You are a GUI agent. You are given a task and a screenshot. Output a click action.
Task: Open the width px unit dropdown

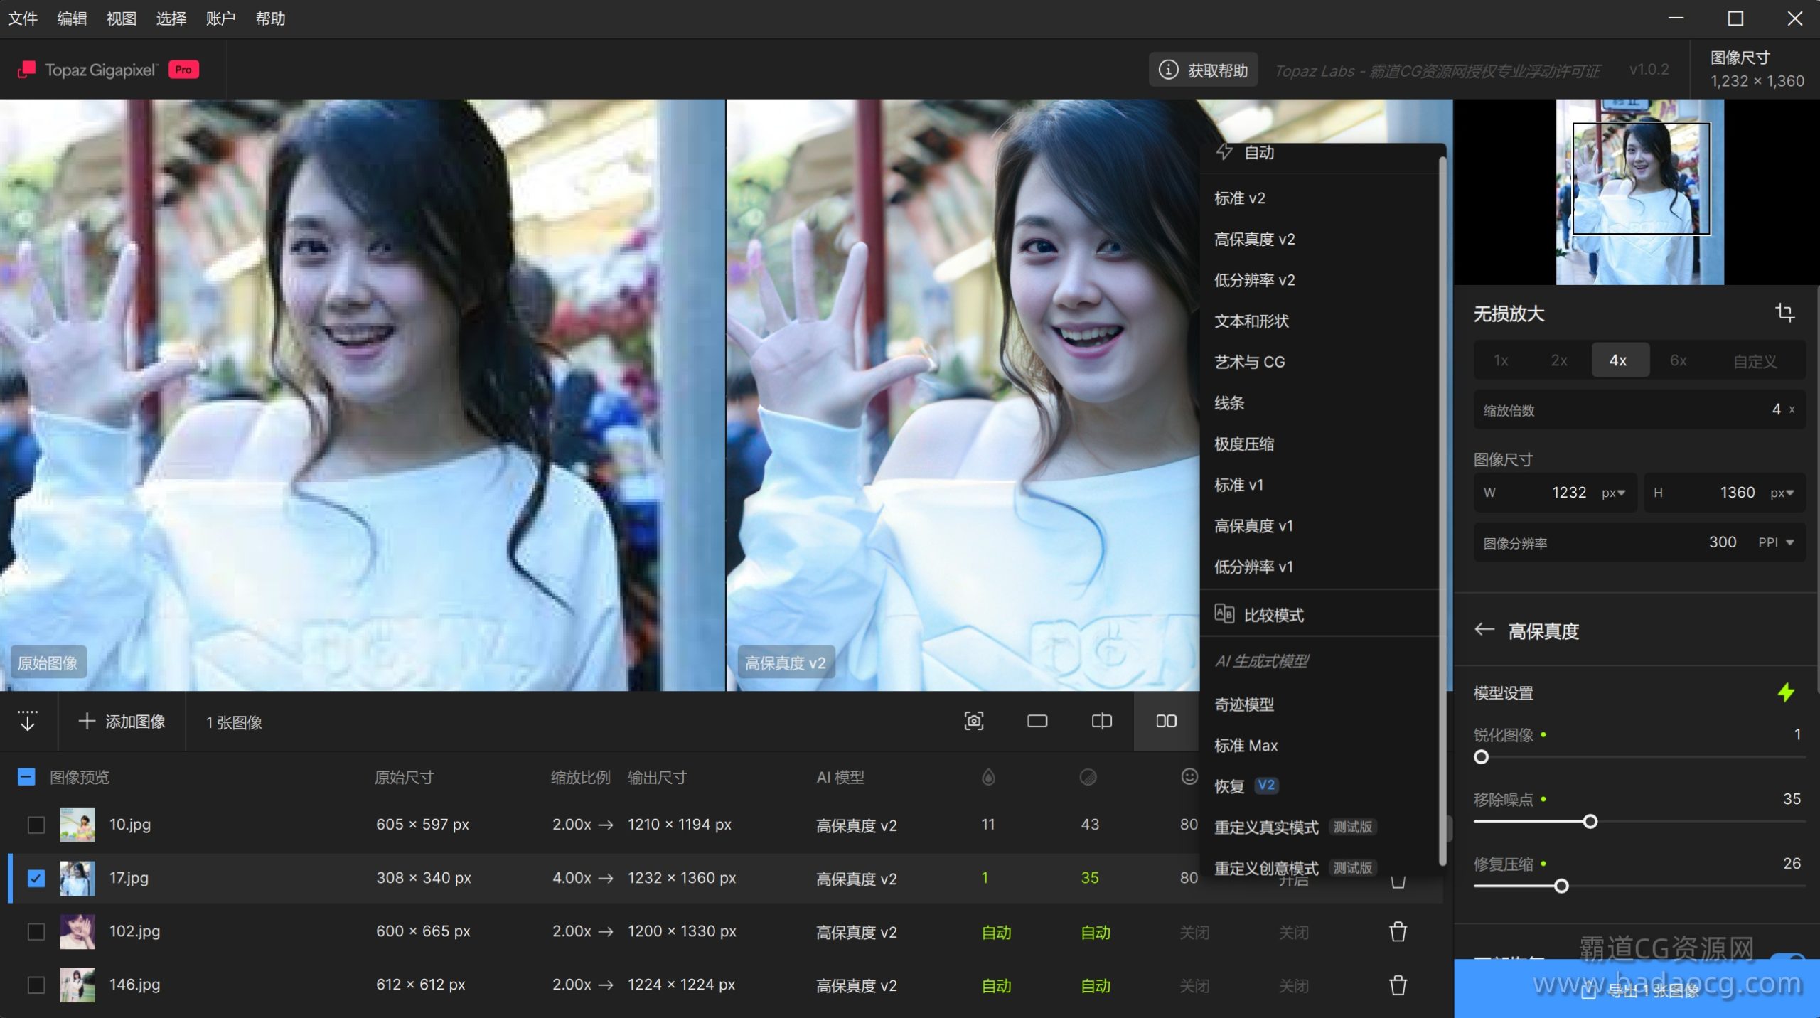[1614, 493]
